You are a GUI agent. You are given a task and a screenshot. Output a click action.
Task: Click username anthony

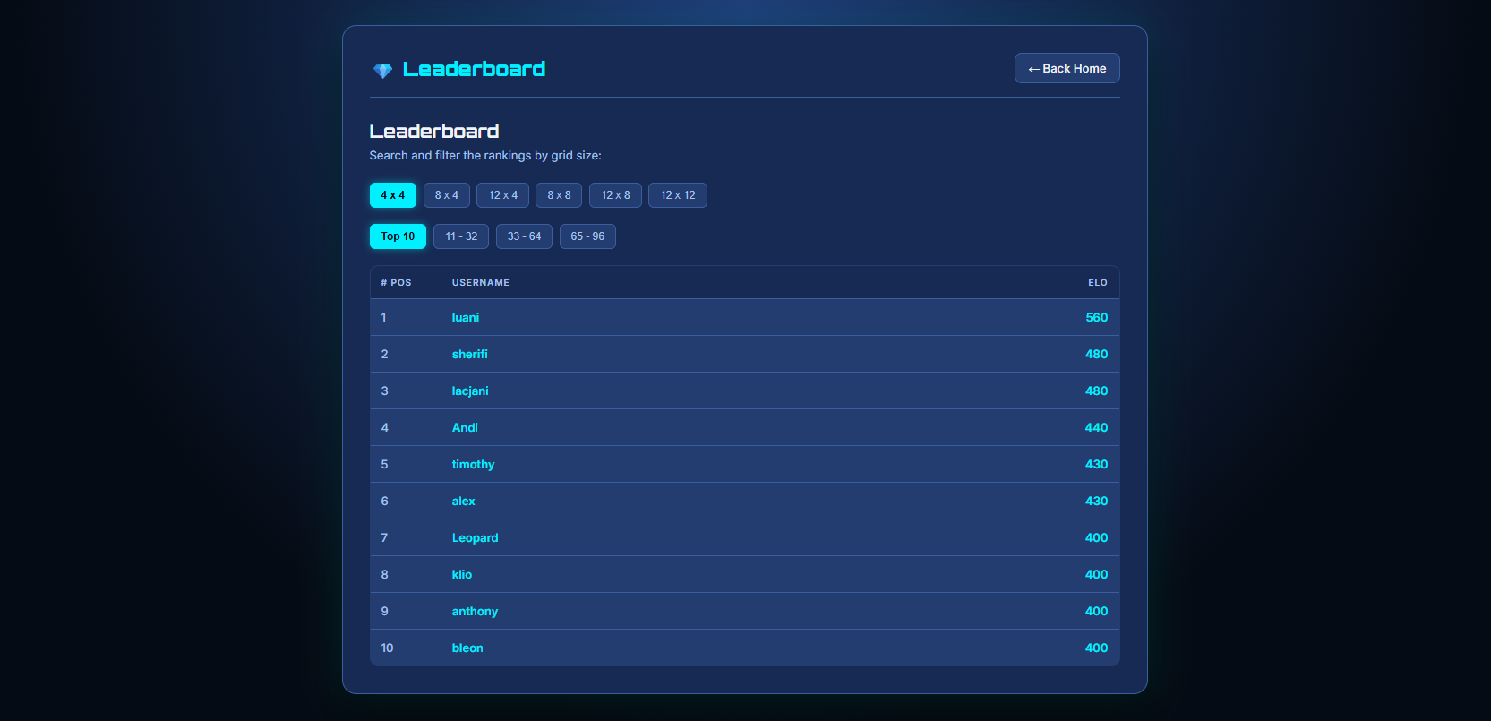coord(475,611)
